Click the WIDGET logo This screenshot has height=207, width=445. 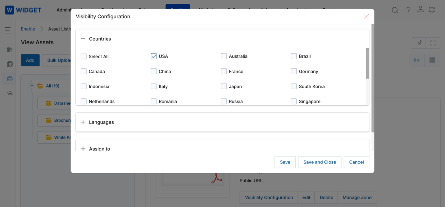(x=23, y=10)
